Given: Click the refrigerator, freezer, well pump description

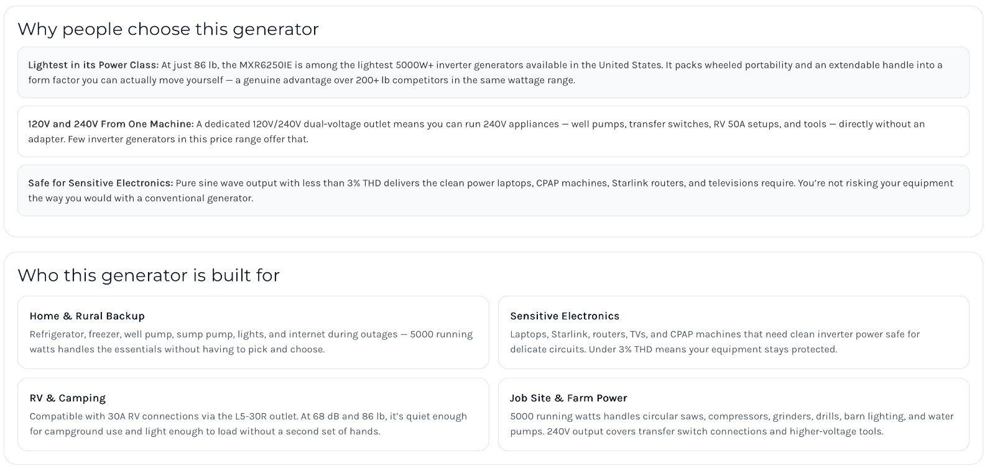Looking at the screenshot, I should pyautogui.click(x=251, y=342).
